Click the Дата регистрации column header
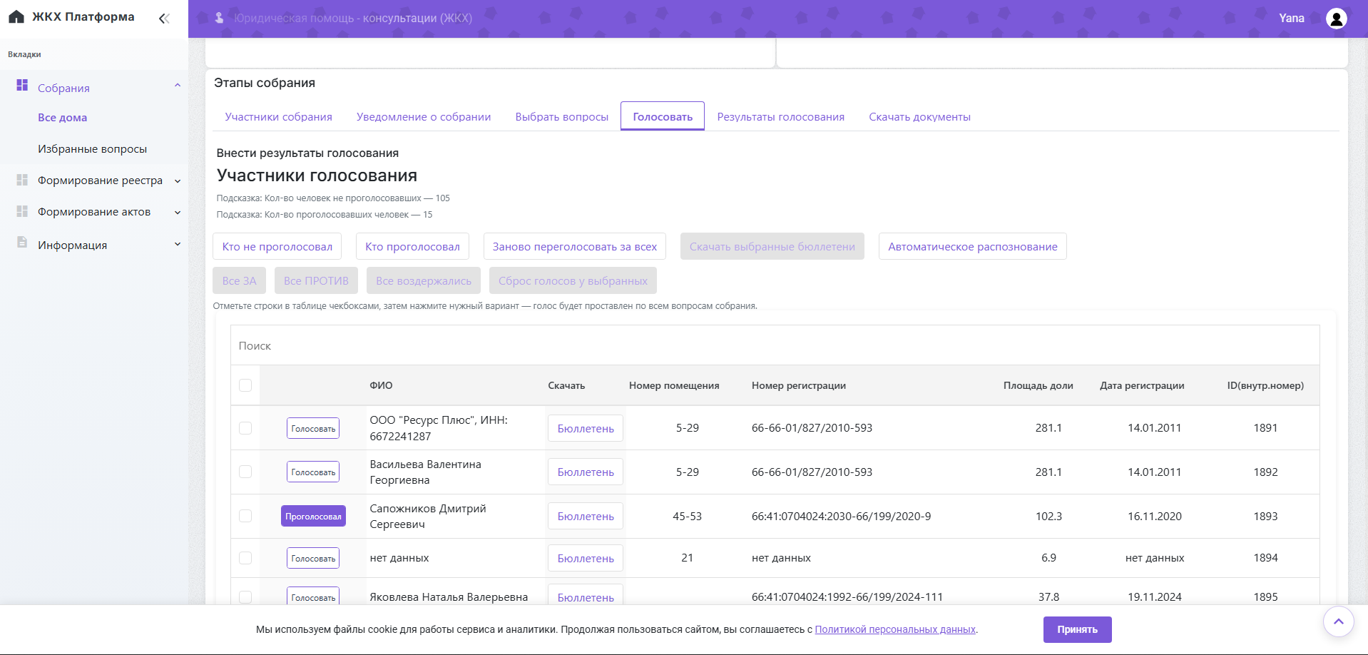Screen dimensions: 1368x655 click(x=1142, y=385)
